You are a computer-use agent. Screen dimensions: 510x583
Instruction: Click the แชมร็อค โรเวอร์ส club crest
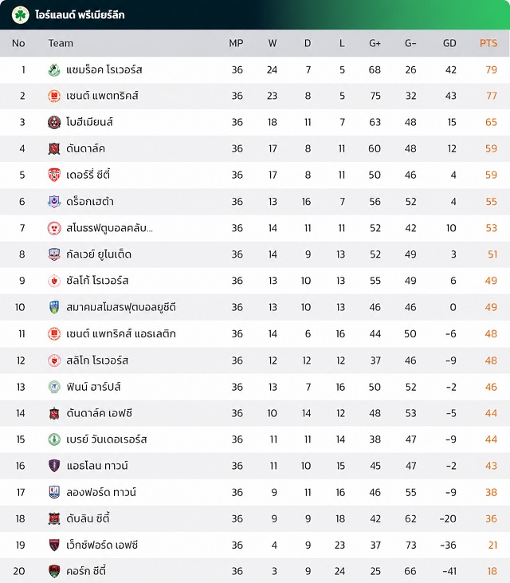(x=54, y=70)
